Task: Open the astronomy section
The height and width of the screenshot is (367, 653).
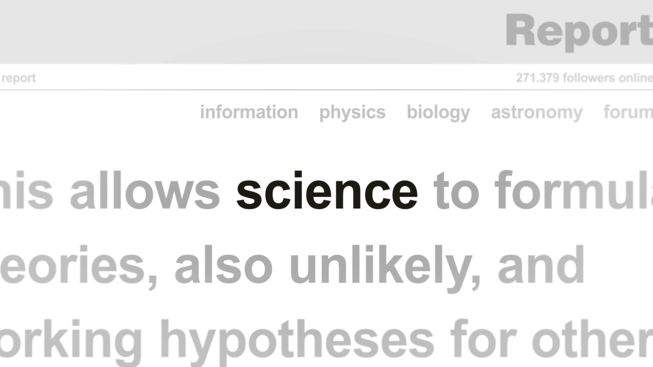Action: coord(537,113)
